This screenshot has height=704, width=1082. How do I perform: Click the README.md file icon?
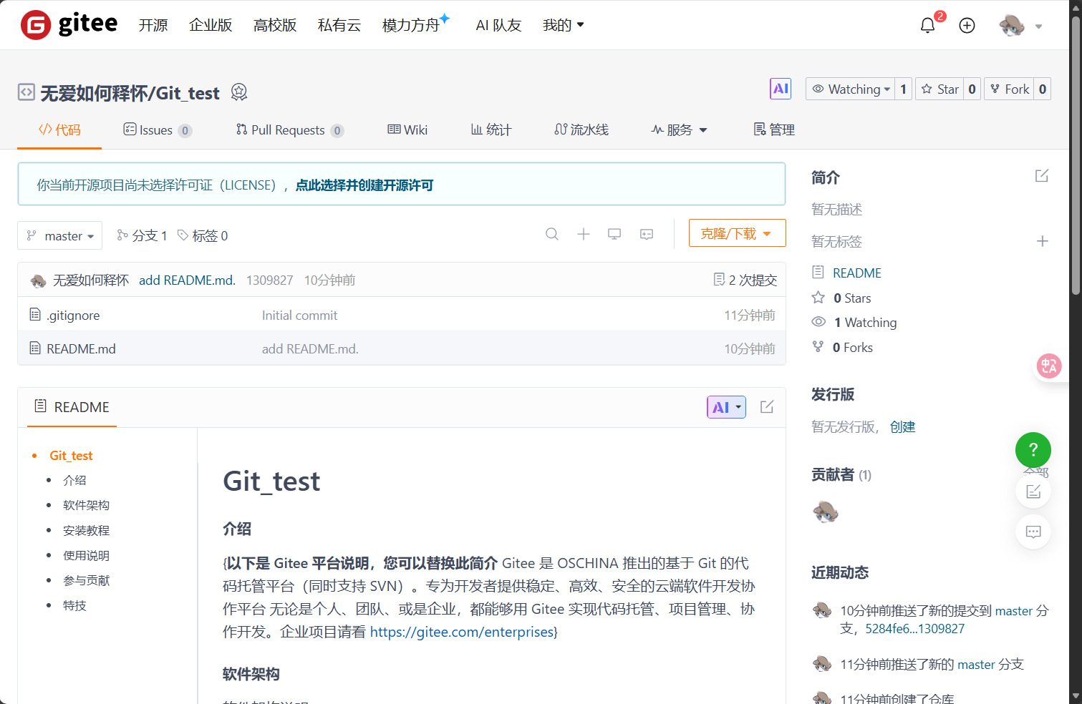pos(35,348)
